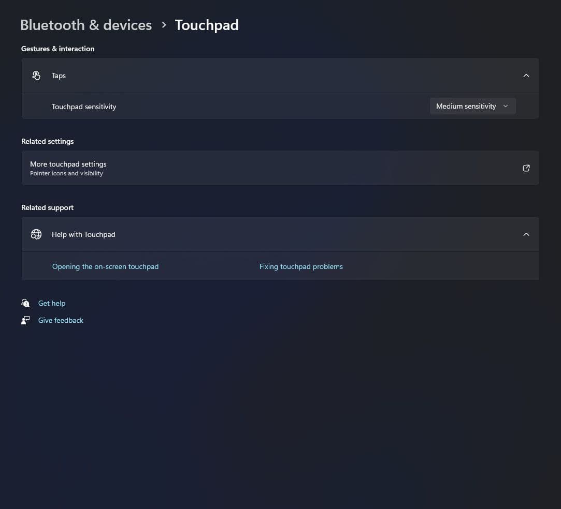Open the 'Fixing touchpad problems' link

click(x=301, y=266)
